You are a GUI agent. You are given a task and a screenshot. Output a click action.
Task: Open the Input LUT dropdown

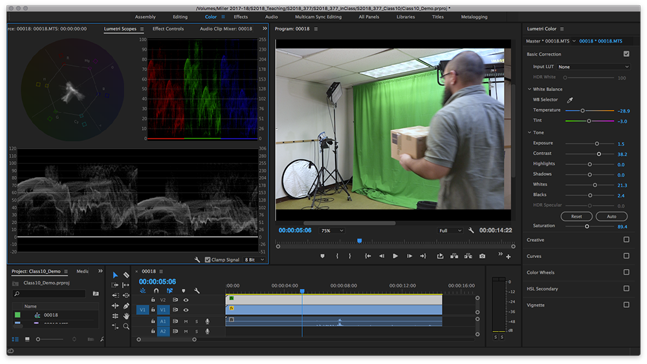pos(593,67)
